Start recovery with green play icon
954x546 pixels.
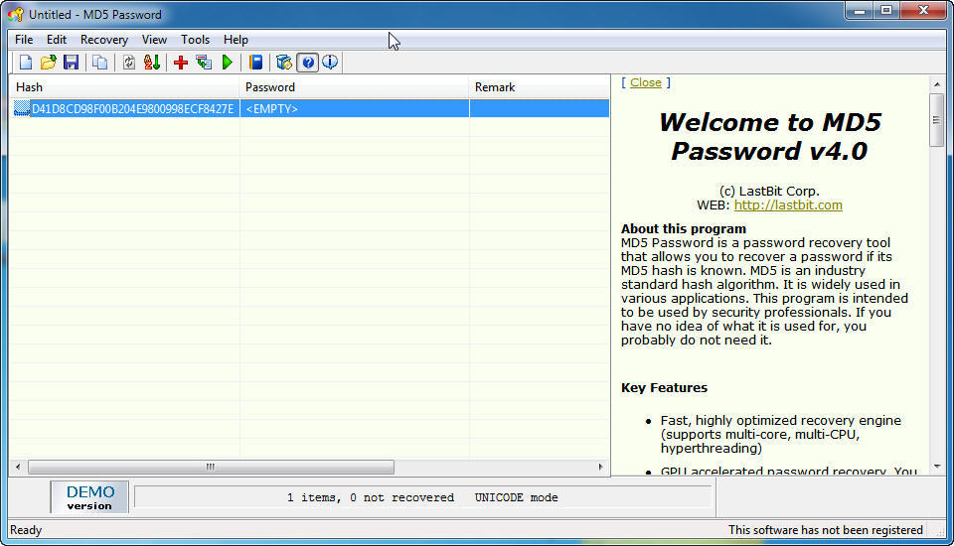[228, 62]
